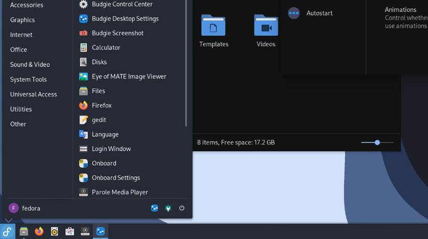Screen dimensions: 428x239
Task: Open the software store bag icon on taskbar
Action: [70, 231]
